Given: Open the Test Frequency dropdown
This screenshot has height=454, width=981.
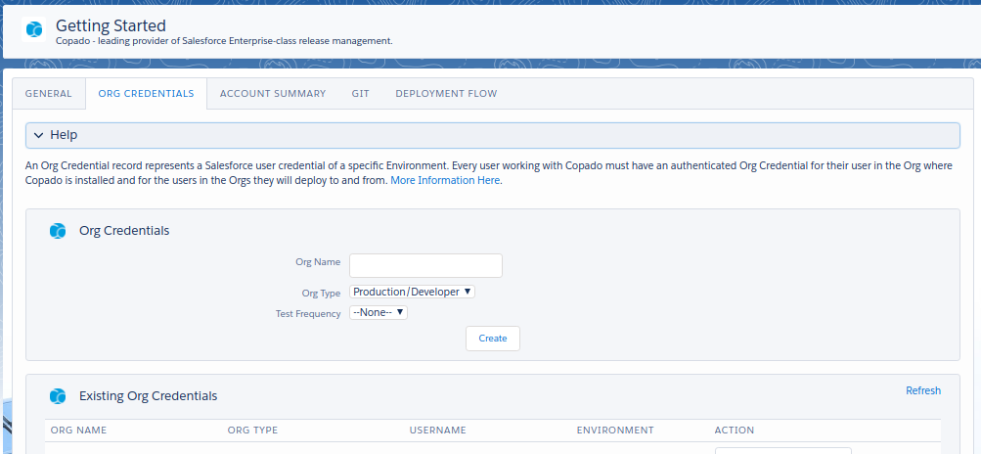Looking at the screenshot, I should pyautogui.click(x=379, y=312).
